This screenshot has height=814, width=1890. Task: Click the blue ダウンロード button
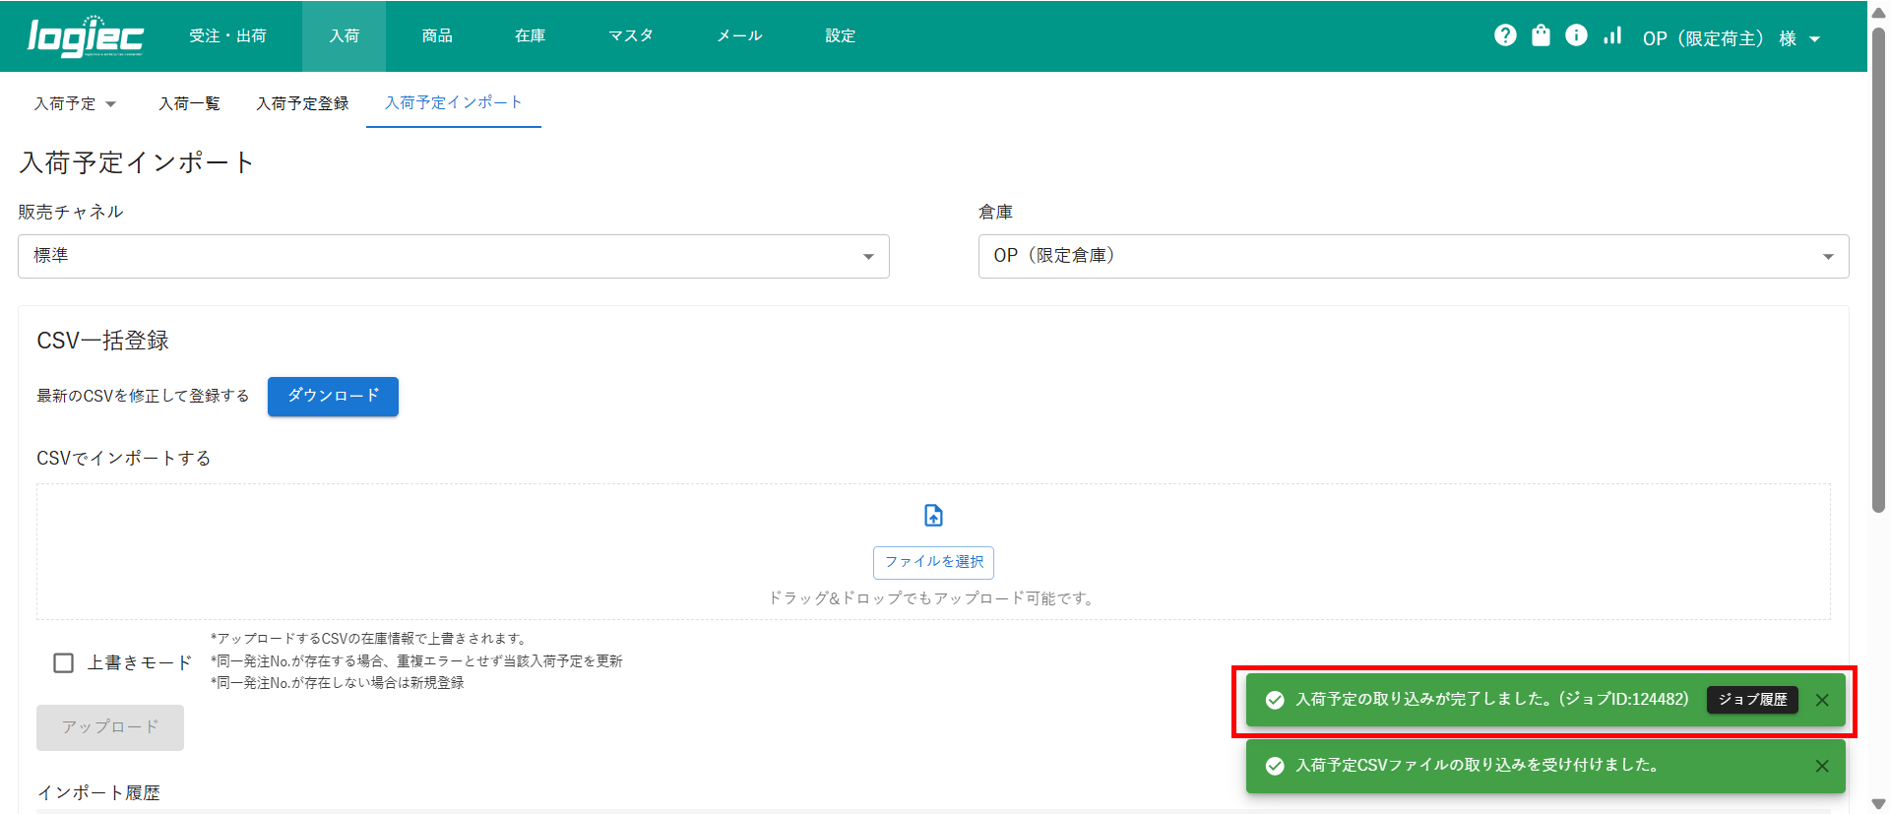point(333,396)
